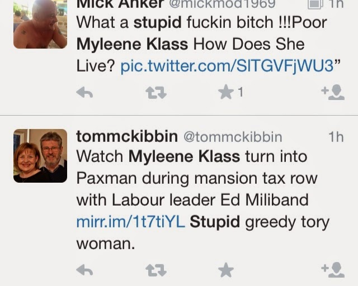Click the media indicator icon beside Mick Anker's timestamp

click(x=316, y=4)
